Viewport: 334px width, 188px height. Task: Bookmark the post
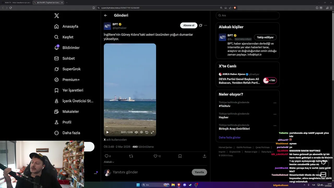(180, 156)
